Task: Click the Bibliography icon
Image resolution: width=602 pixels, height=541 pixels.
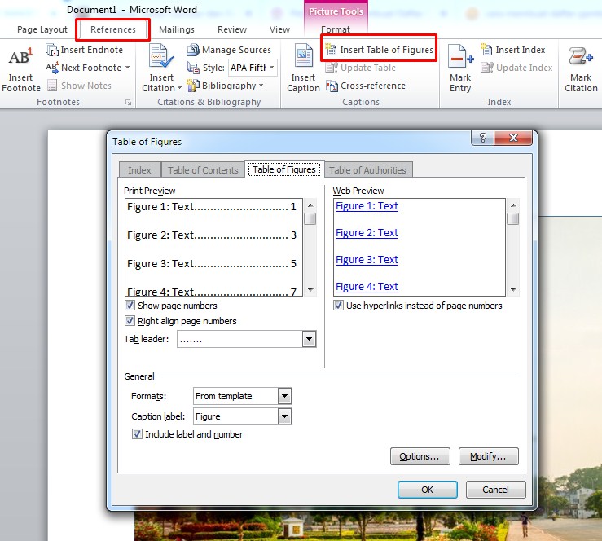Action: pos(193,86)
